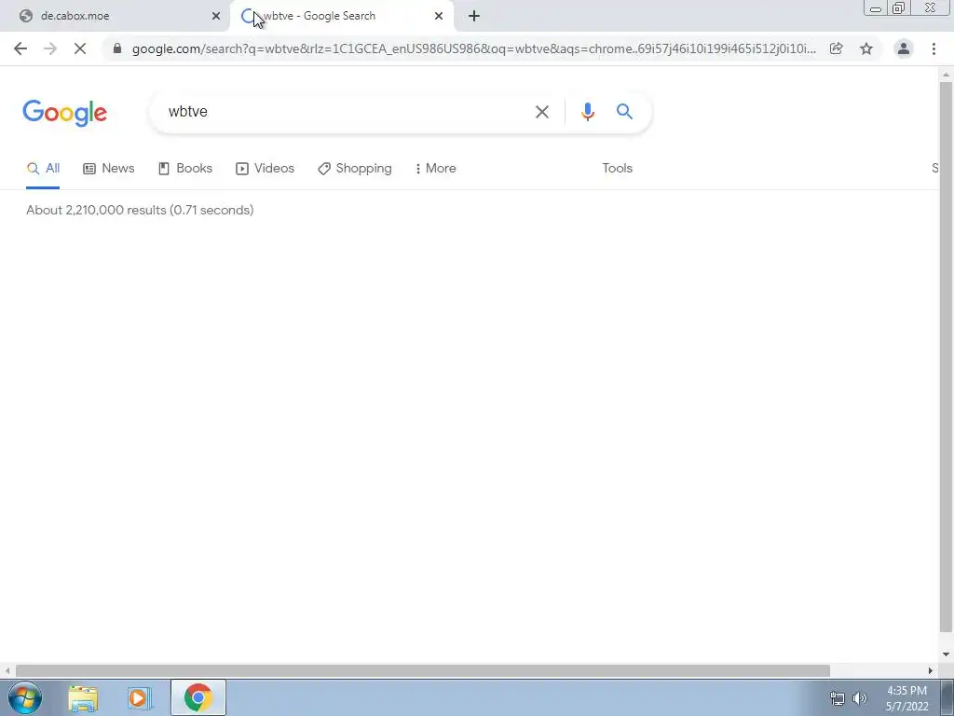
Task: Click the address bar URL
Action: 474,48
